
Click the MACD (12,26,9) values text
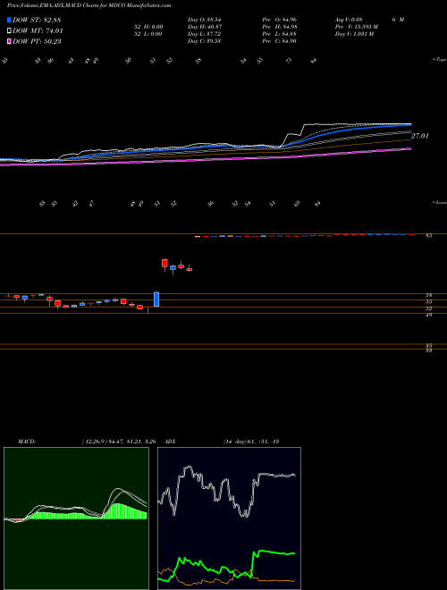[119, 442]
